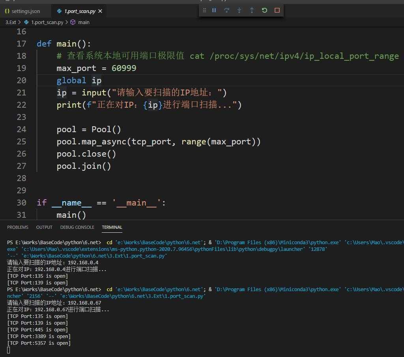The height and width of the screenshot is (357, 404).
Task: Open the 3.Ext breadcrumb folder
Action: (11, 22)
